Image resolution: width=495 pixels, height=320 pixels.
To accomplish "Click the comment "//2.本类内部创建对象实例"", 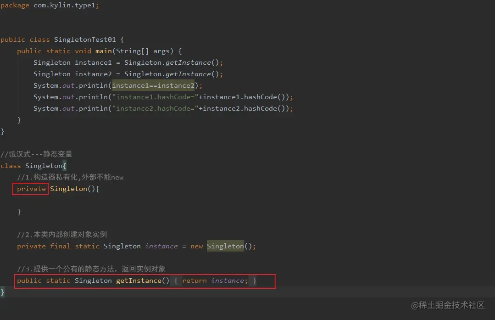I will 62,235.
